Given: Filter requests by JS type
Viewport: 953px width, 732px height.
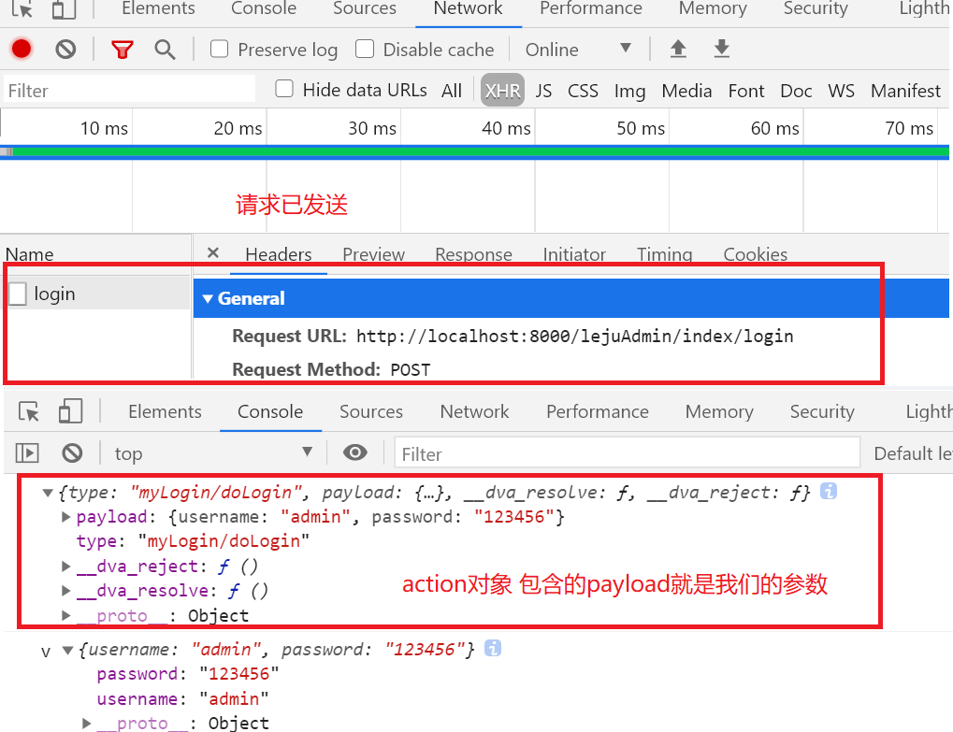Looking at the screenshot, I should click(543, 91).
